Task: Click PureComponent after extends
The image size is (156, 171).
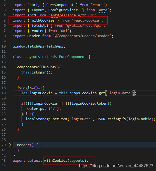Action: 73,57
